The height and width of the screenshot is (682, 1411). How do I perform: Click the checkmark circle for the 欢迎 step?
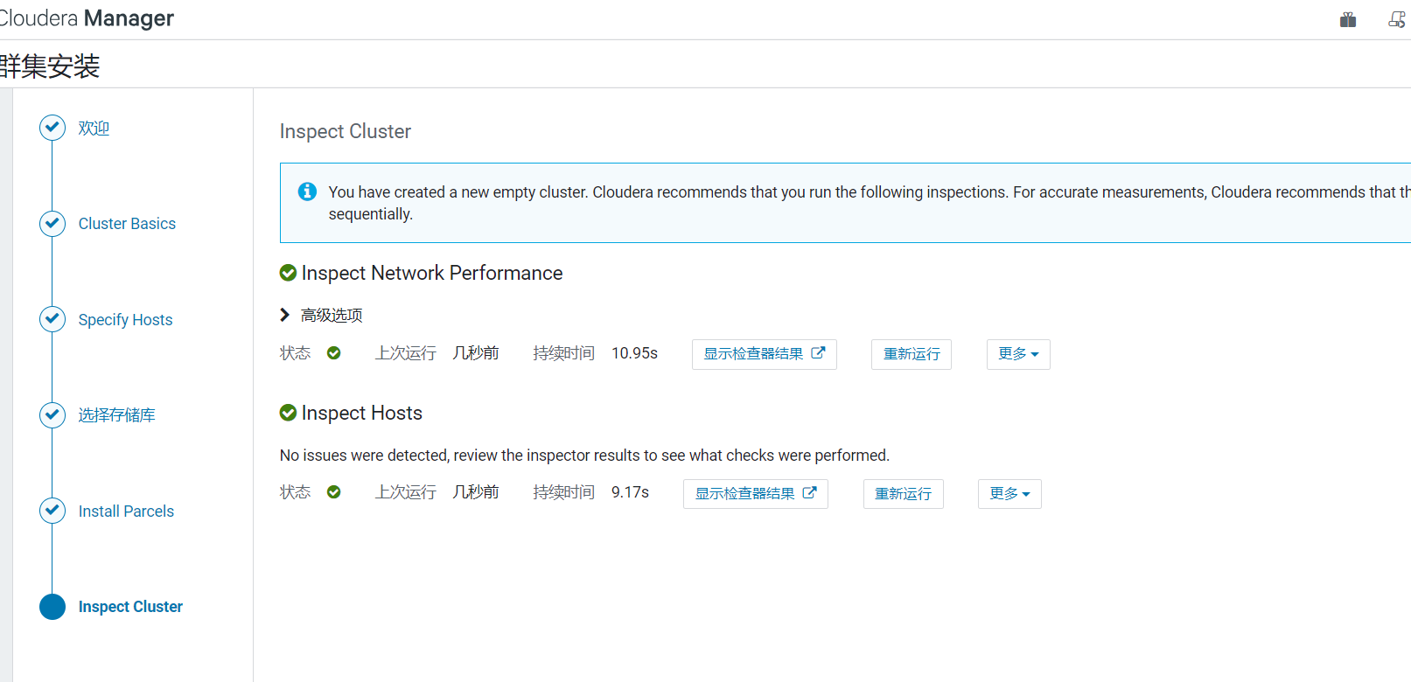pos(52,128)
